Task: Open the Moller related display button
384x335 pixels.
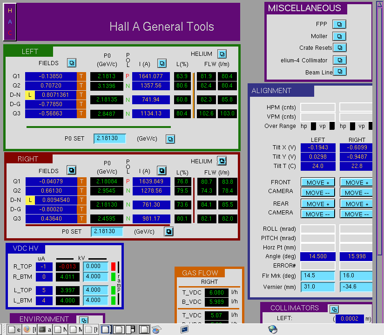Action: point(339,36)
